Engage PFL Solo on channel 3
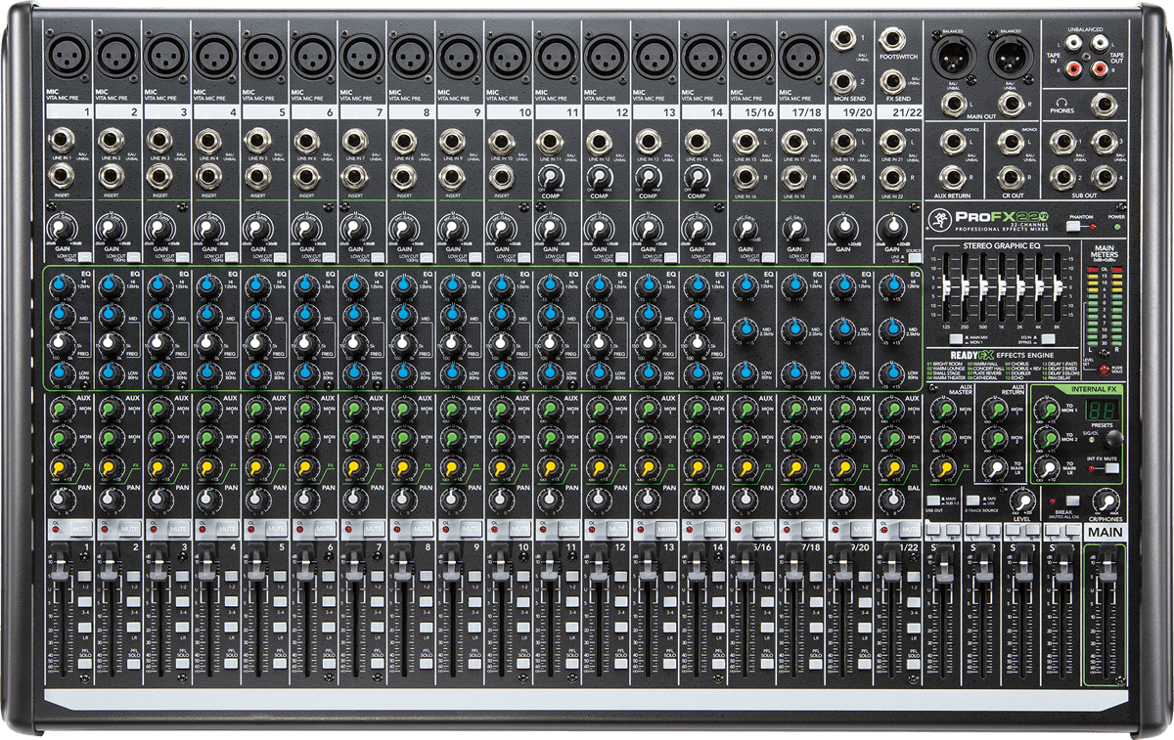The image size is (1174, 740). pyautogui.click(x=183, y=663)
